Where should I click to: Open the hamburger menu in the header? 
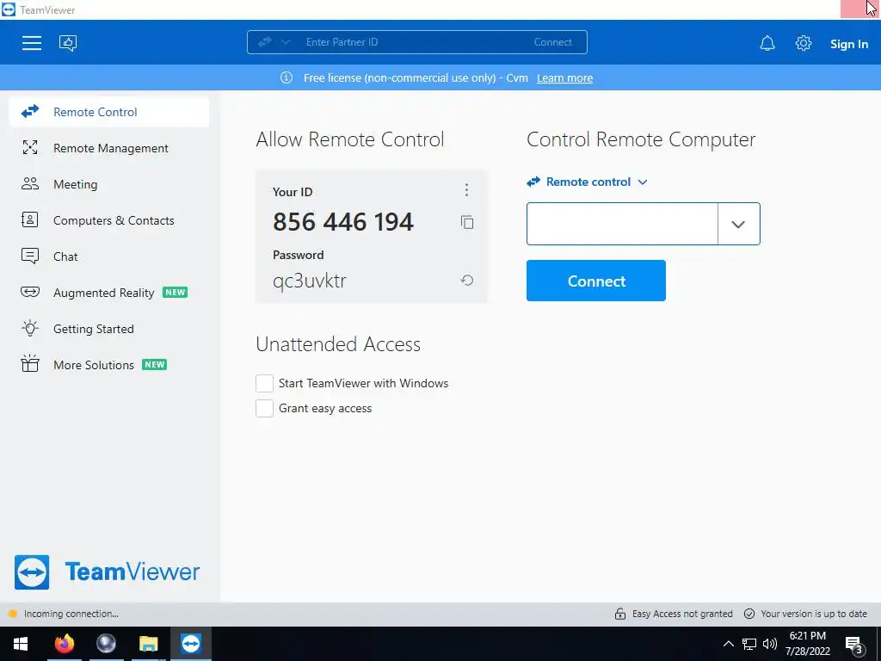[x=32, y=43]
